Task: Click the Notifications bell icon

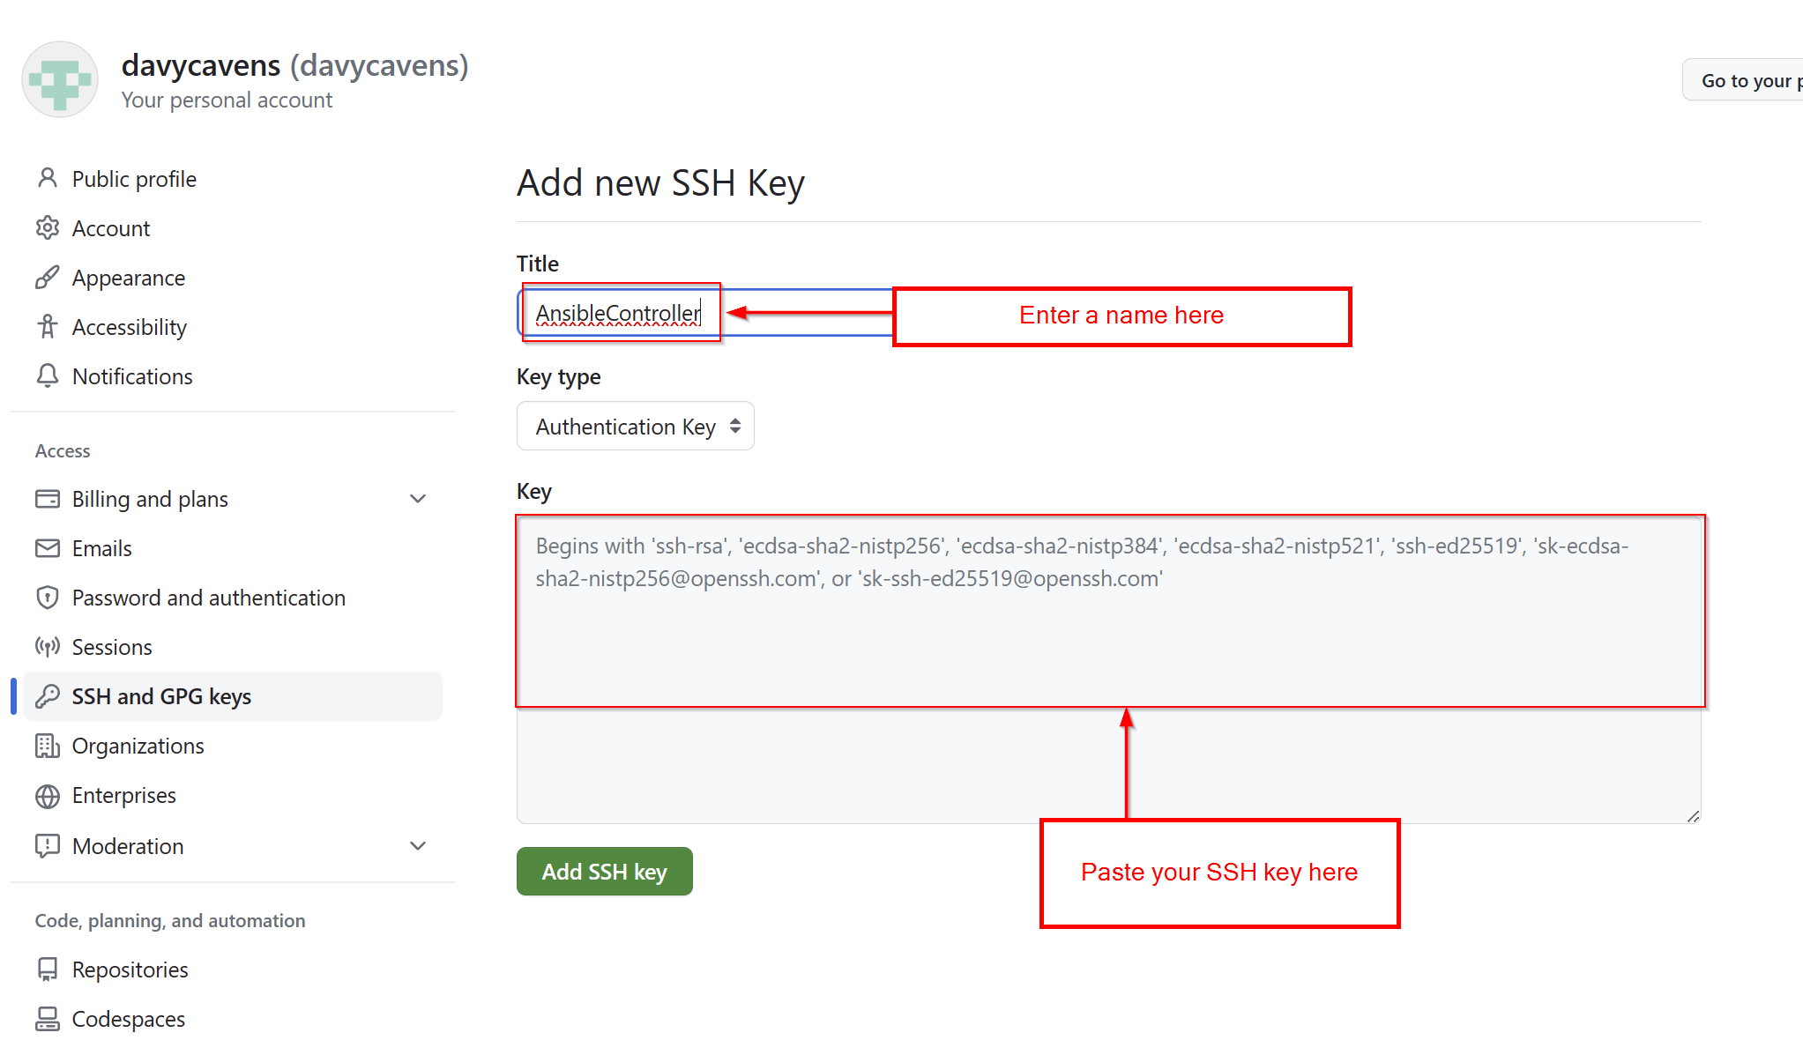Action: click(x=48, y=376)
